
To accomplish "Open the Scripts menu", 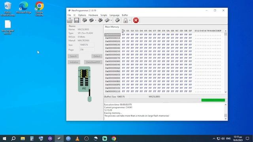I will click(104, 15).
